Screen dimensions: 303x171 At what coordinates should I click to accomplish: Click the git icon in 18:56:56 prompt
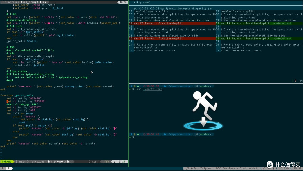[196, 86]
